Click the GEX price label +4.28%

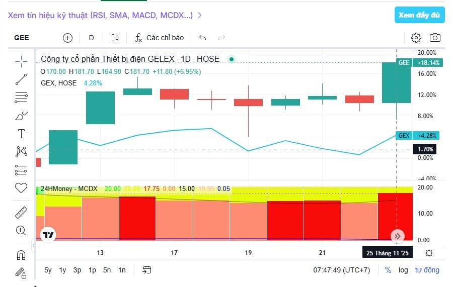[418, 136]
